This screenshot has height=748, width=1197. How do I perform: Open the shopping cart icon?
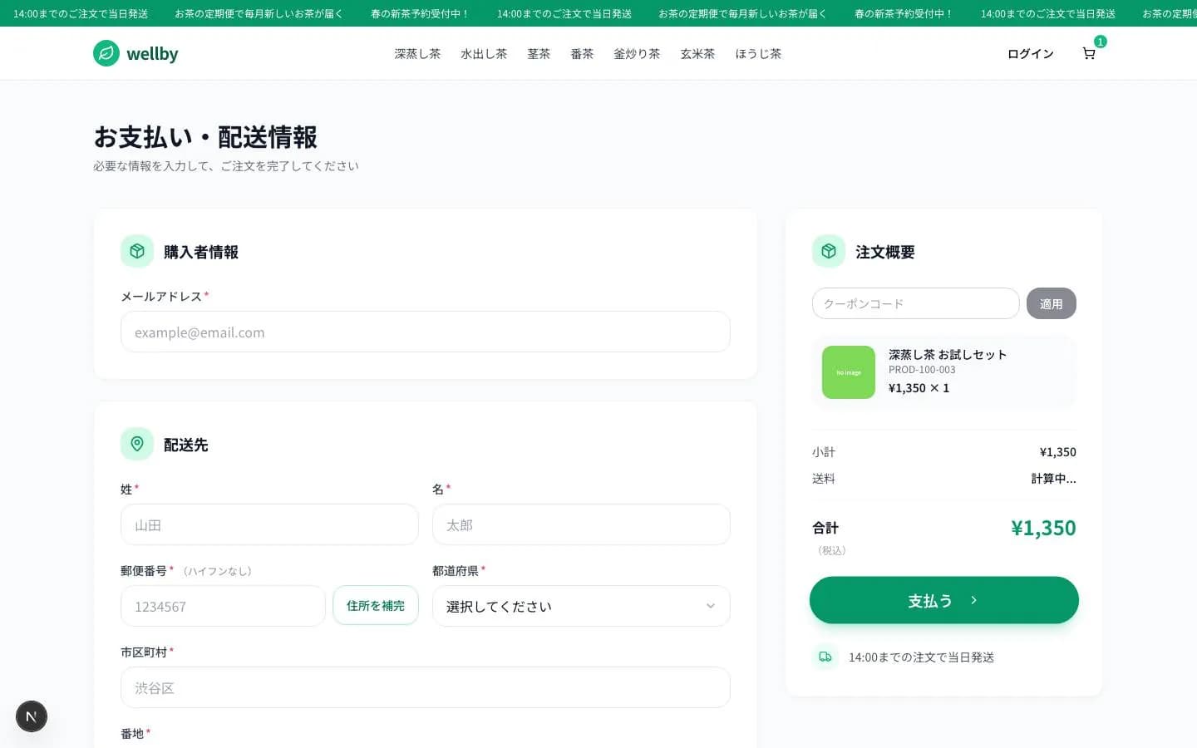(x=1089, y=53)
